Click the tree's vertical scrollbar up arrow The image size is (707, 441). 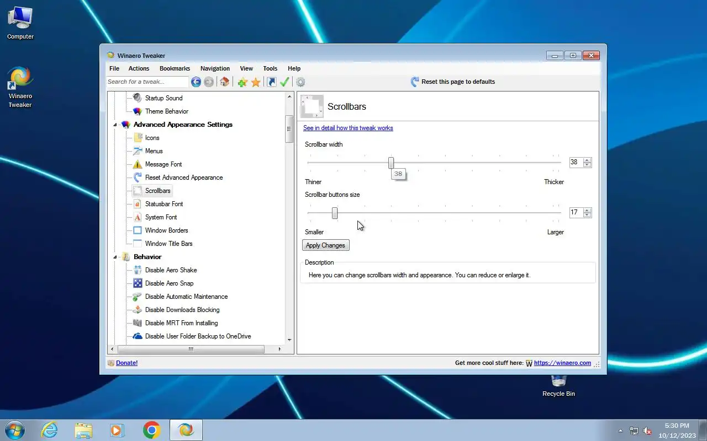tap(289, 96)
